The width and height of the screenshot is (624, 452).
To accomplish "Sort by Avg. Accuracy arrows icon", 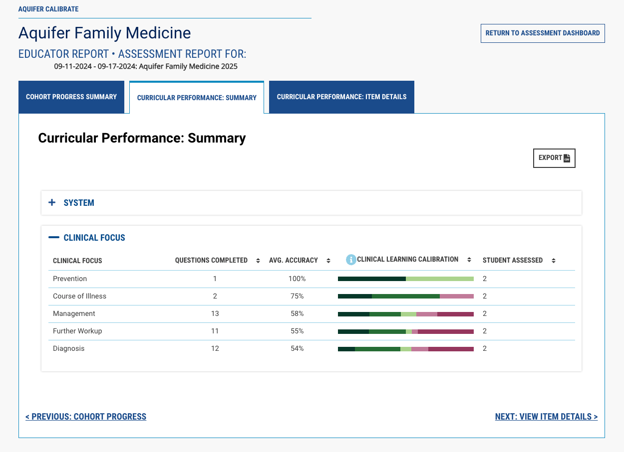I will [328, 261].
